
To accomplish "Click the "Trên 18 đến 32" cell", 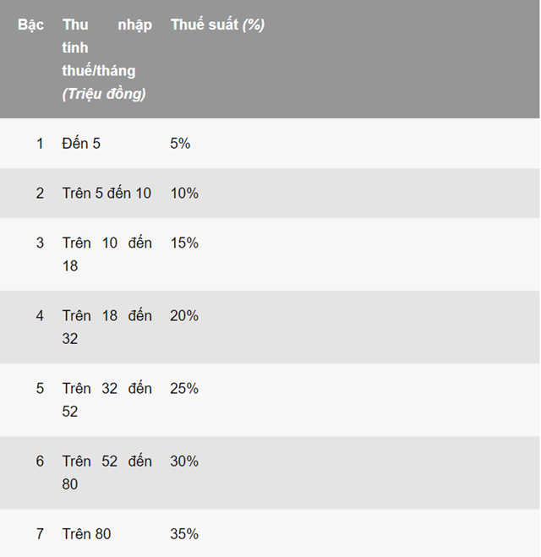I will pyautogui.click(x=107, y=327).
